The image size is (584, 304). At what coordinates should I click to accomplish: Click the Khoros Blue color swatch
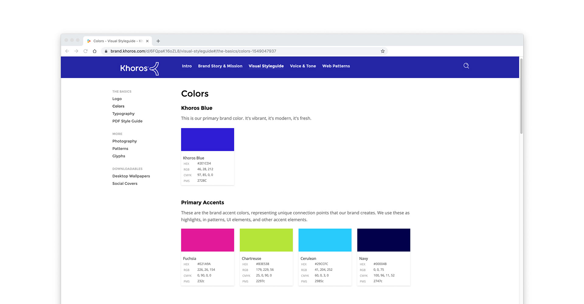(207, 140)
